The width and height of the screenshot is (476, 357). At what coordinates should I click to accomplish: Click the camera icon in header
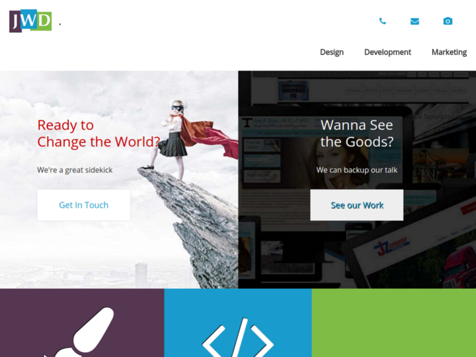[x=448, y=21]
